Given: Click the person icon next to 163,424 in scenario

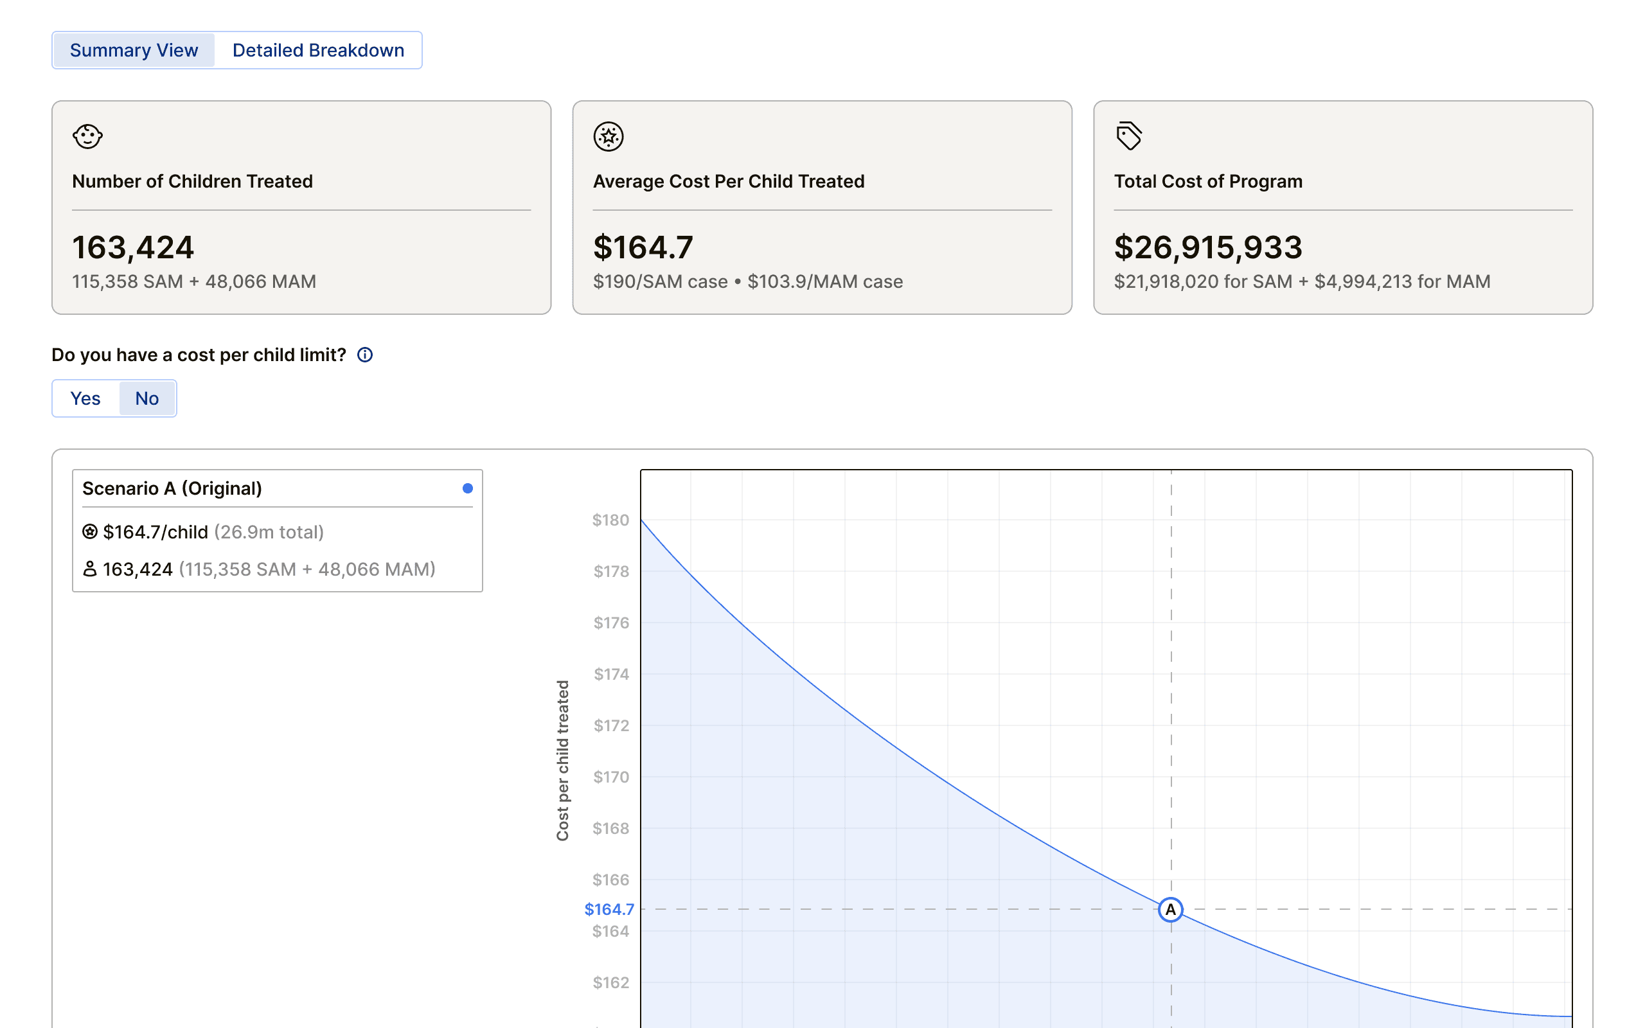Looking at the screenshot, I should (x=90, y=569).
